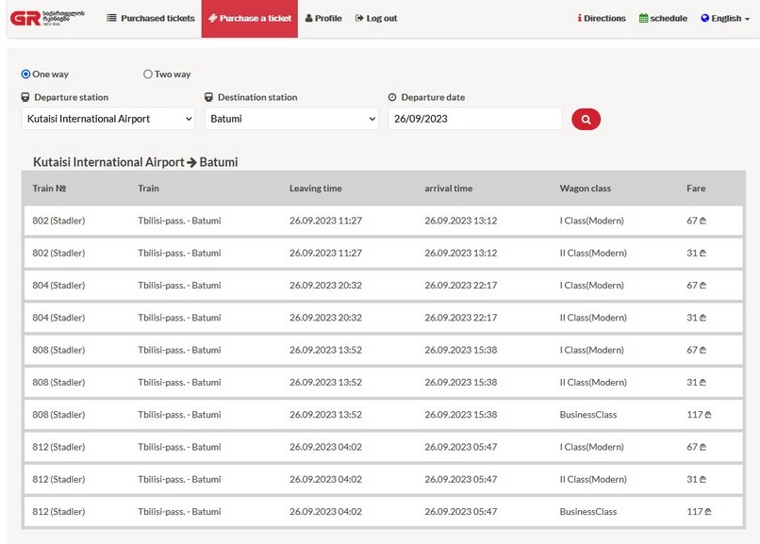Click the arrow icon in the route heading

[x=192, y=162]
